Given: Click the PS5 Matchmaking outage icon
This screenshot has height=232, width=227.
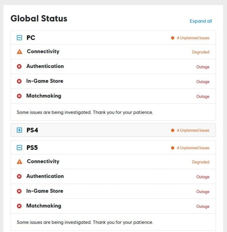Looking at the screenshot, I should click(x=19, y=206).
